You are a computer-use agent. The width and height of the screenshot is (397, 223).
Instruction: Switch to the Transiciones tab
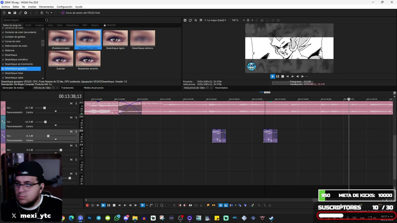pyautogui.click(x=67, y=88)
